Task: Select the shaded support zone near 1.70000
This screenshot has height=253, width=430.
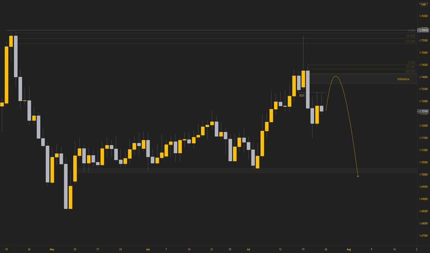Action: (247, 171)
